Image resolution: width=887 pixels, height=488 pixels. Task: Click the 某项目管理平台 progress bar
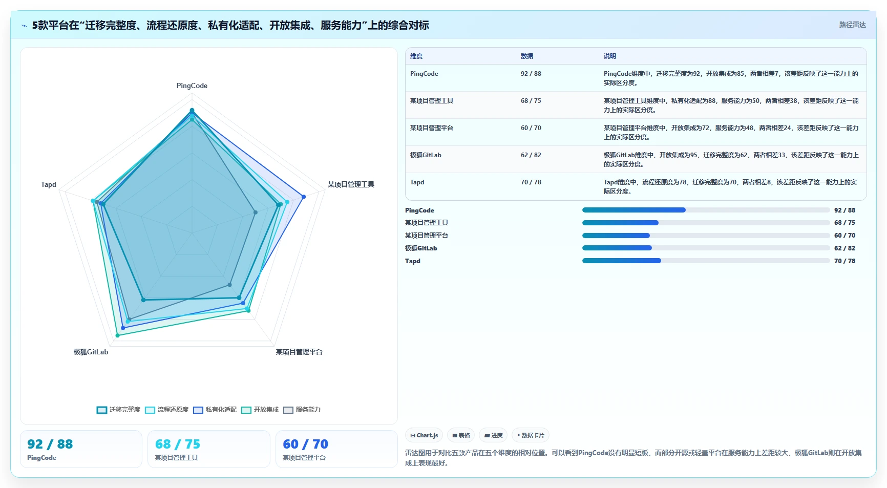[706, 236]
